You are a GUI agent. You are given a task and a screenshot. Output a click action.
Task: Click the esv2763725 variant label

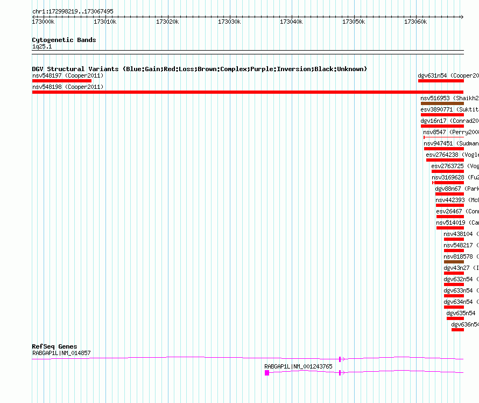pyautogui.click(x=455, y=166)
